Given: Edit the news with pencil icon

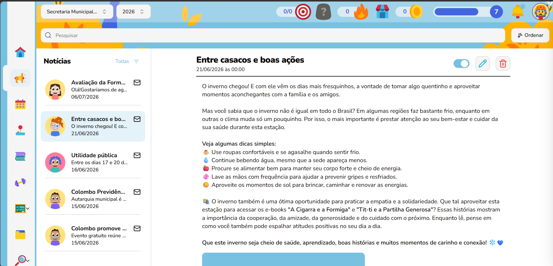Looking at the screenshot, I should (483, 64).
